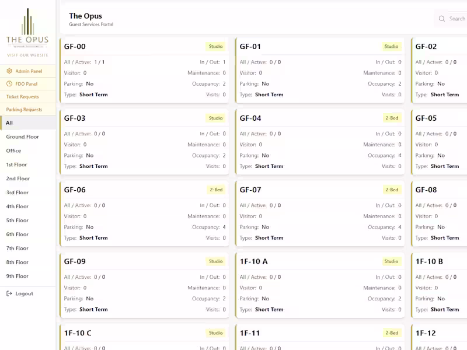467x350 pixels.
Task: Click the FDO Panel clock icon
Action: [9, 83]
